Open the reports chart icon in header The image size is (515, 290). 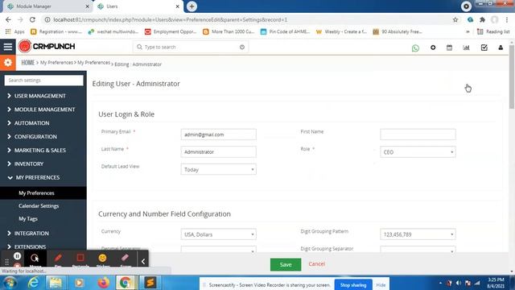click(x=466, y=48)
